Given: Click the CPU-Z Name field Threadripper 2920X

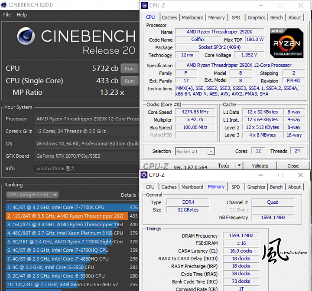Looking at the screenshot, I should [x=219, y=32].
